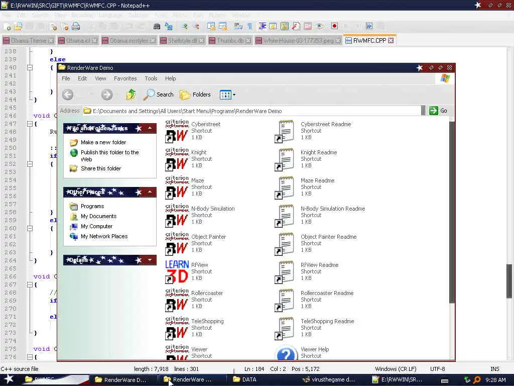The image size is (514, 386).
Task: Click Make a new folder link
Action: tap(103, 142)
